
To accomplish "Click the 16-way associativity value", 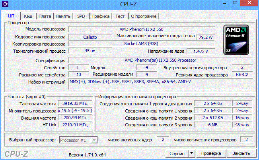I will point(242,118).
